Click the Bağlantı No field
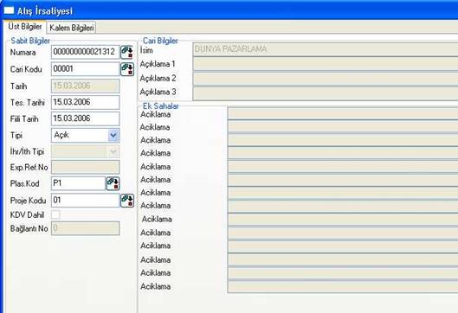This screenshot has width=458, height=313. click(x=86, y=228)
